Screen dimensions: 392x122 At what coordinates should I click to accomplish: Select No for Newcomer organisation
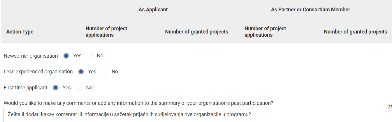coord(90,56)
